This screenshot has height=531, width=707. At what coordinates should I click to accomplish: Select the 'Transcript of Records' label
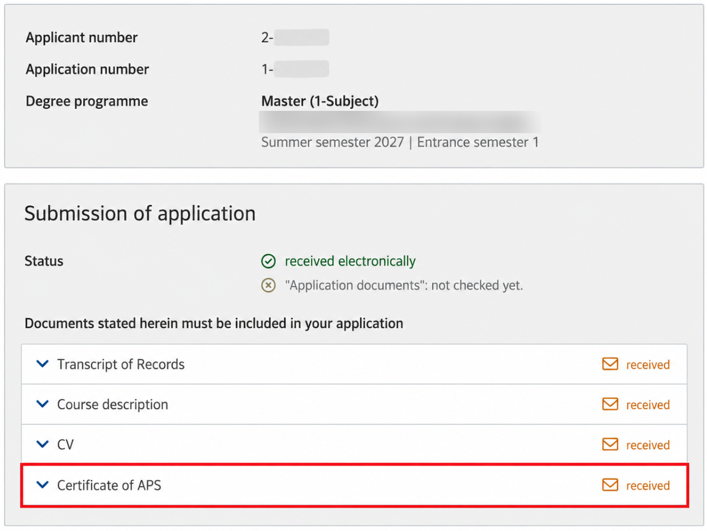(x=121, y=364)
